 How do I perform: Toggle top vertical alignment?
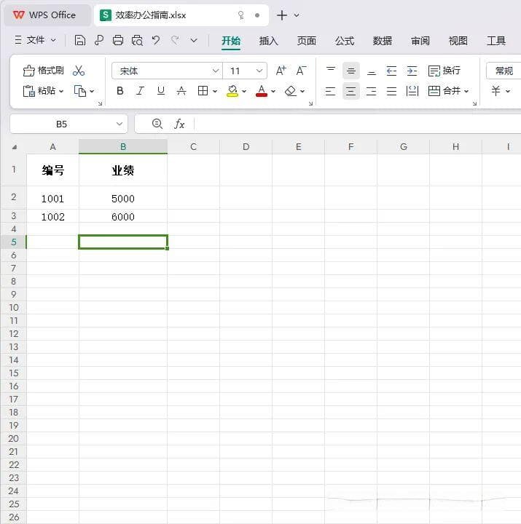coord(331,71)
